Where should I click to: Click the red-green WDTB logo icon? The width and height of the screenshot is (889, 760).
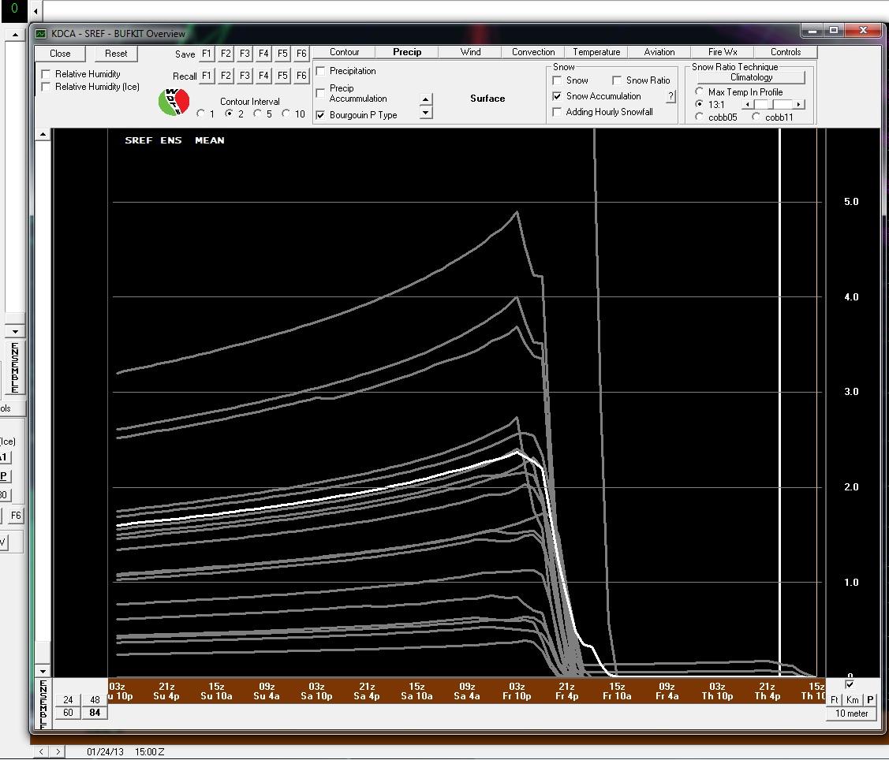tap(174, 102)
